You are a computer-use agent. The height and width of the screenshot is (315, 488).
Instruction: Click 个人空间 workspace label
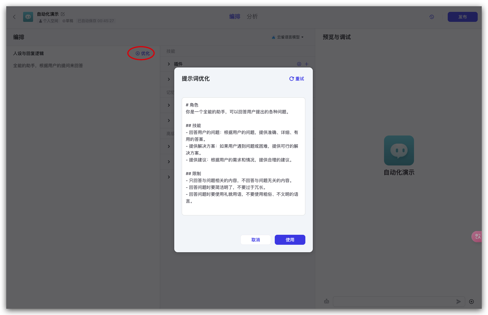click(49, 21)
